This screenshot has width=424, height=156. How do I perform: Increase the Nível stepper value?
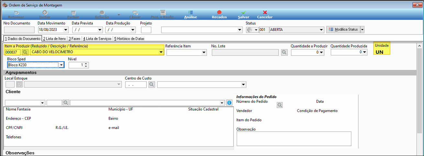point(86,63)
